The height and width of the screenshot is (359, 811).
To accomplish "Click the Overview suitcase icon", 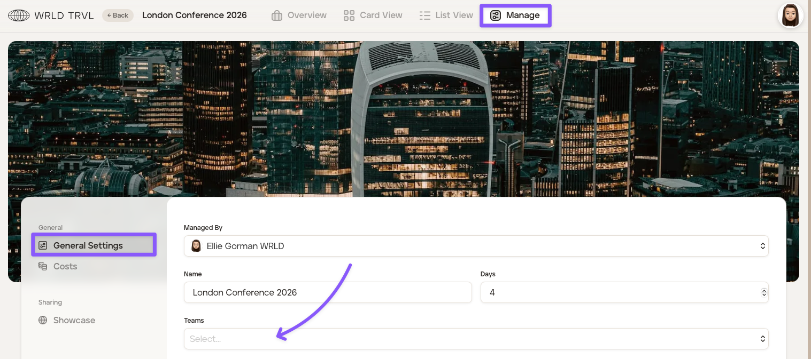I will (277, 15).
